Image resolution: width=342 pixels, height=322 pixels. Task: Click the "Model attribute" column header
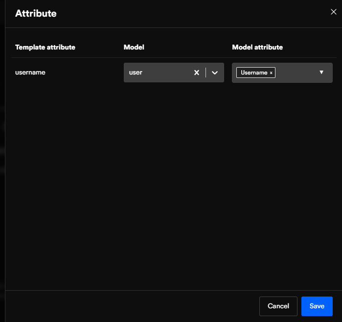click(257, 47)
